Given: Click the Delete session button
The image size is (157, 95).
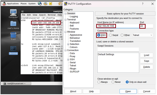Looking at the screenshot, I should pyautogui.click(x=147, y=67).
